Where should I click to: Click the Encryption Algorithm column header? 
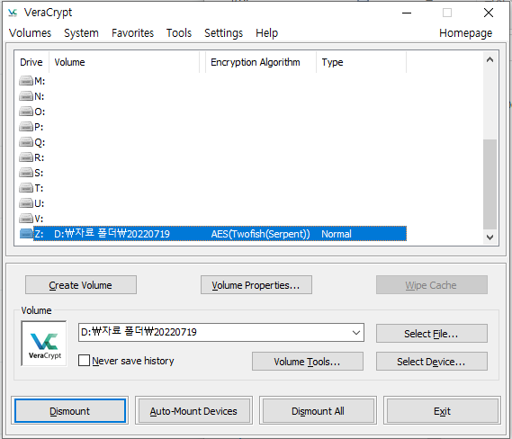261,62
